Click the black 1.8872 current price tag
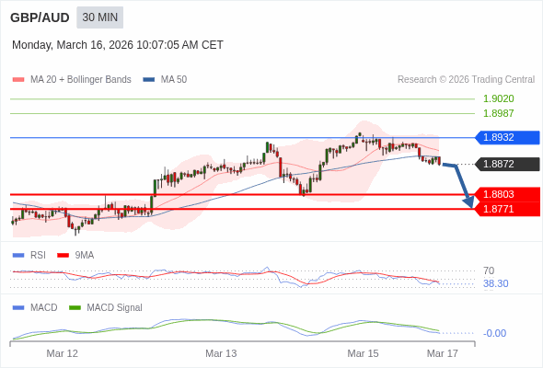This screenshot has width=543, height=368. point(507,164)
